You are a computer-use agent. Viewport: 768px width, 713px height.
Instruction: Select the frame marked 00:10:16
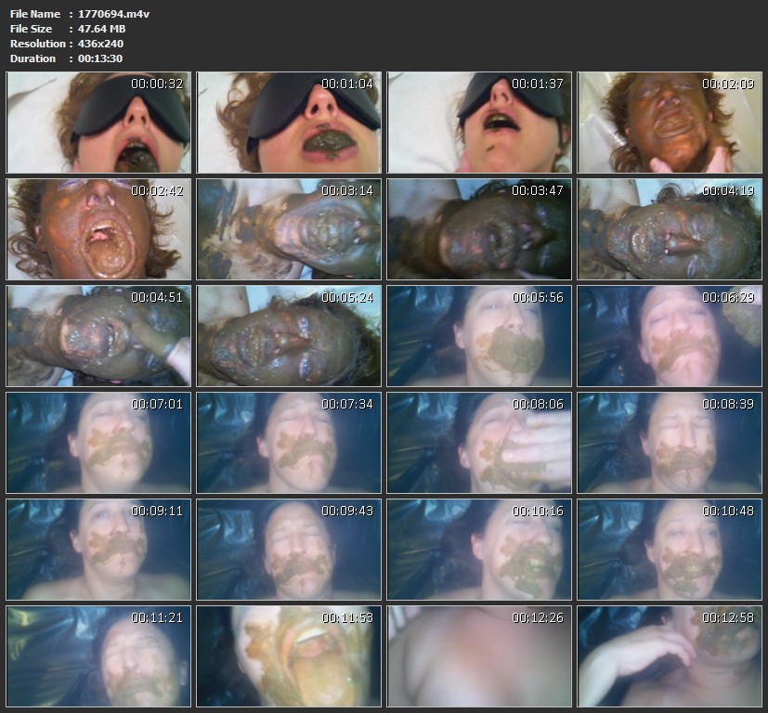pyautogui.click(x=479, y=550)
